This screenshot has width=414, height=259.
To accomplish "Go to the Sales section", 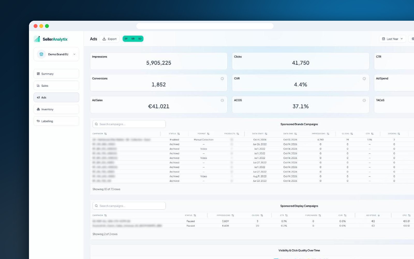I will 56,85.
